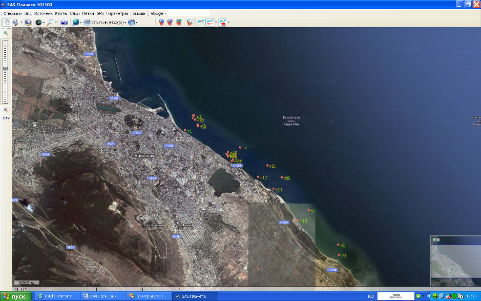Toggle the GPS center-on-position icon

click(223, 22)
